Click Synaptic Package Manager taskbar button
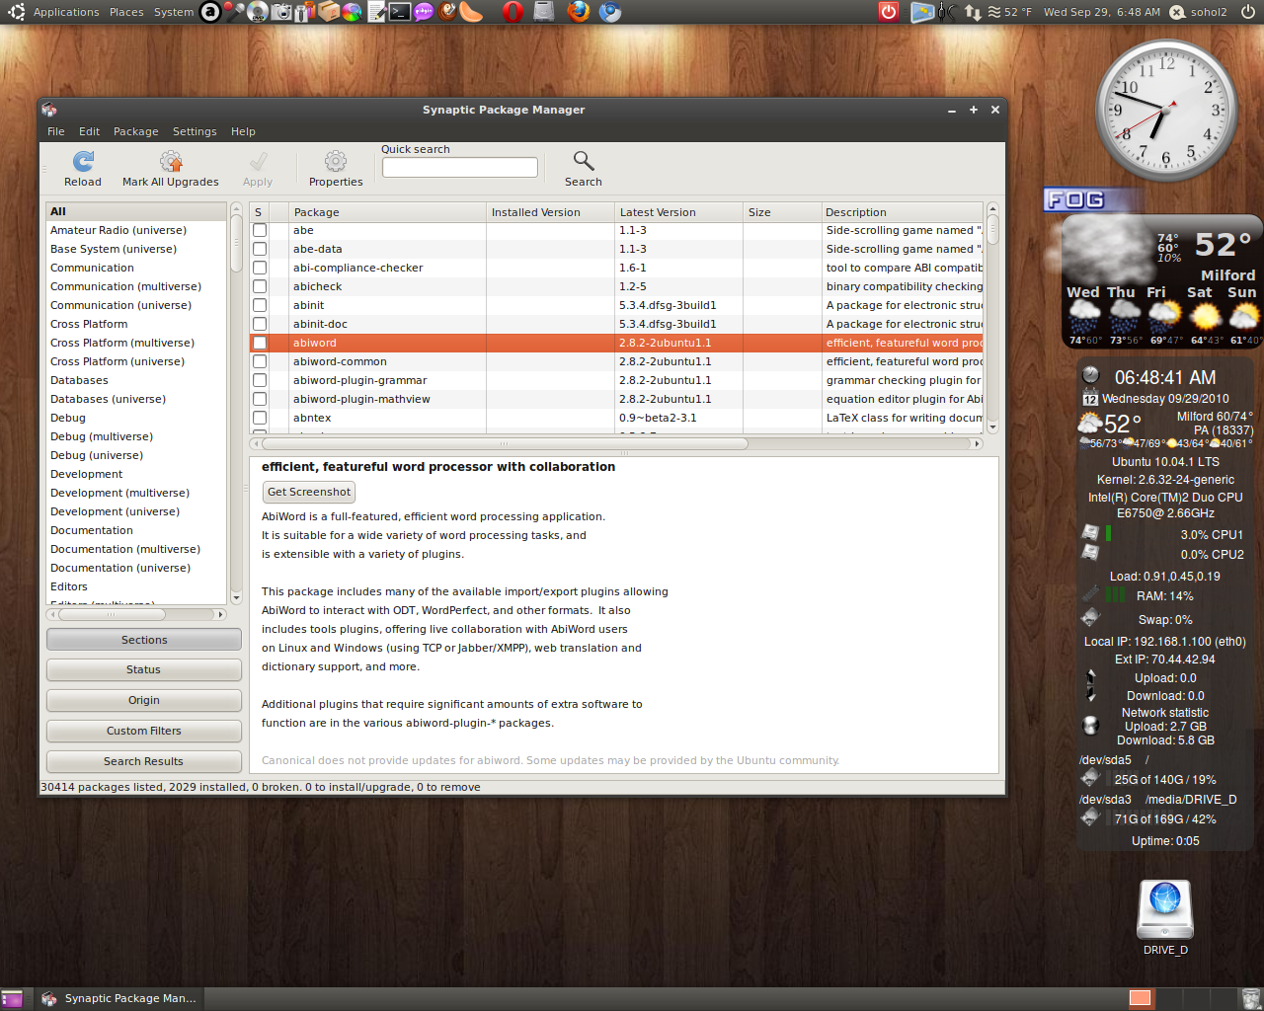The width and height of the screenshot is (1264, 1011). (119, 998)
